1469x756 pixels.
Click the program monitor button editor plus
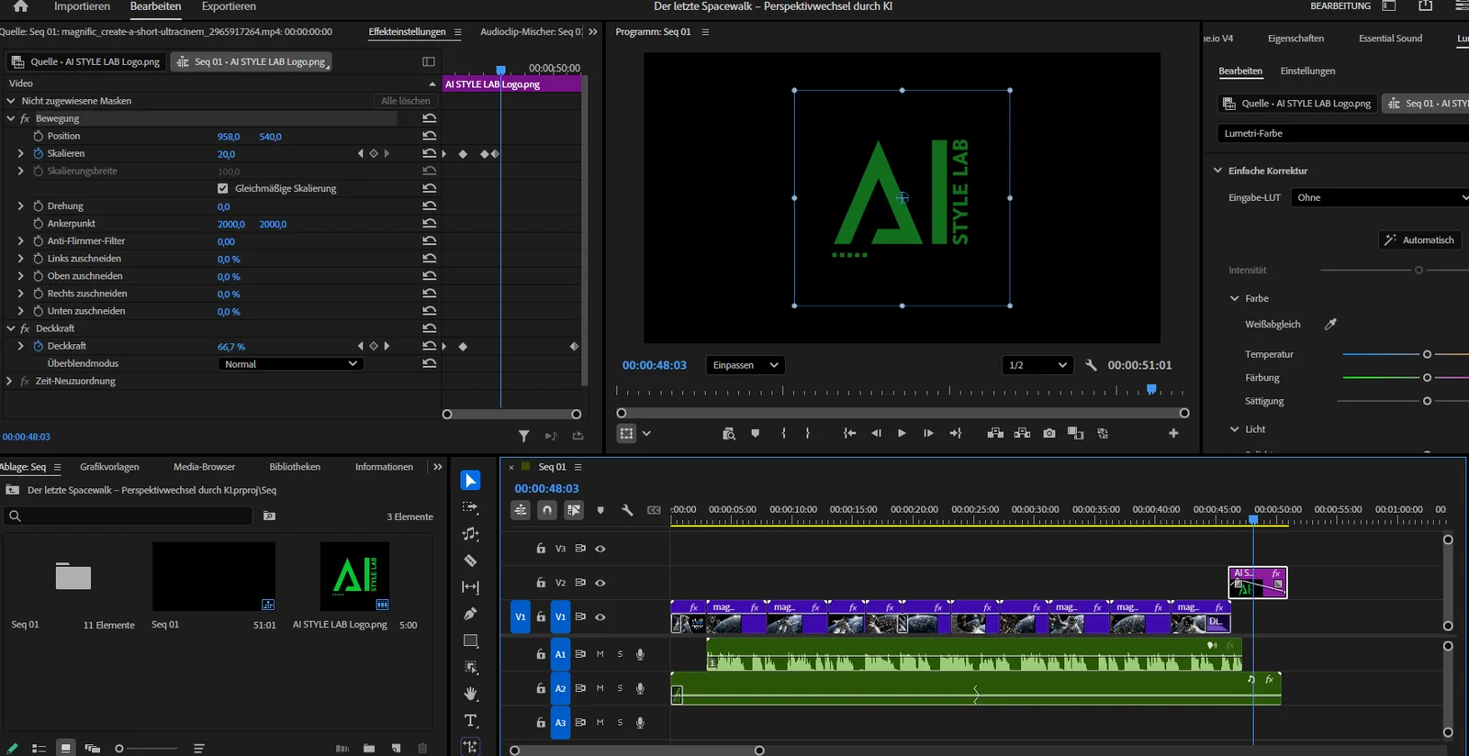(1173, 433)
